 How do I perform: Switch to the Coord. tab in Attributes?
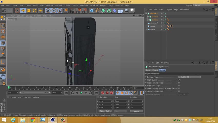(x=155, y=70)
